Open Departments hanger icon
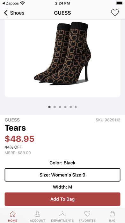The image size is (125, 223). (62, 214)
